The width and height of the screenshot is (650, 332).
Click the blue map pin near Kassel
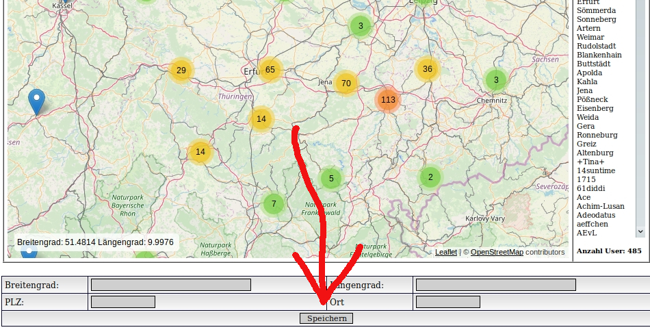[x=36, y=101]
